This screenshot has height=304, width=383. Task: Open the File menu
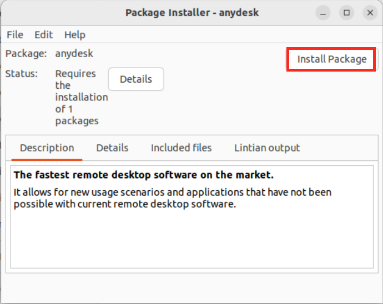pos(15,35)
